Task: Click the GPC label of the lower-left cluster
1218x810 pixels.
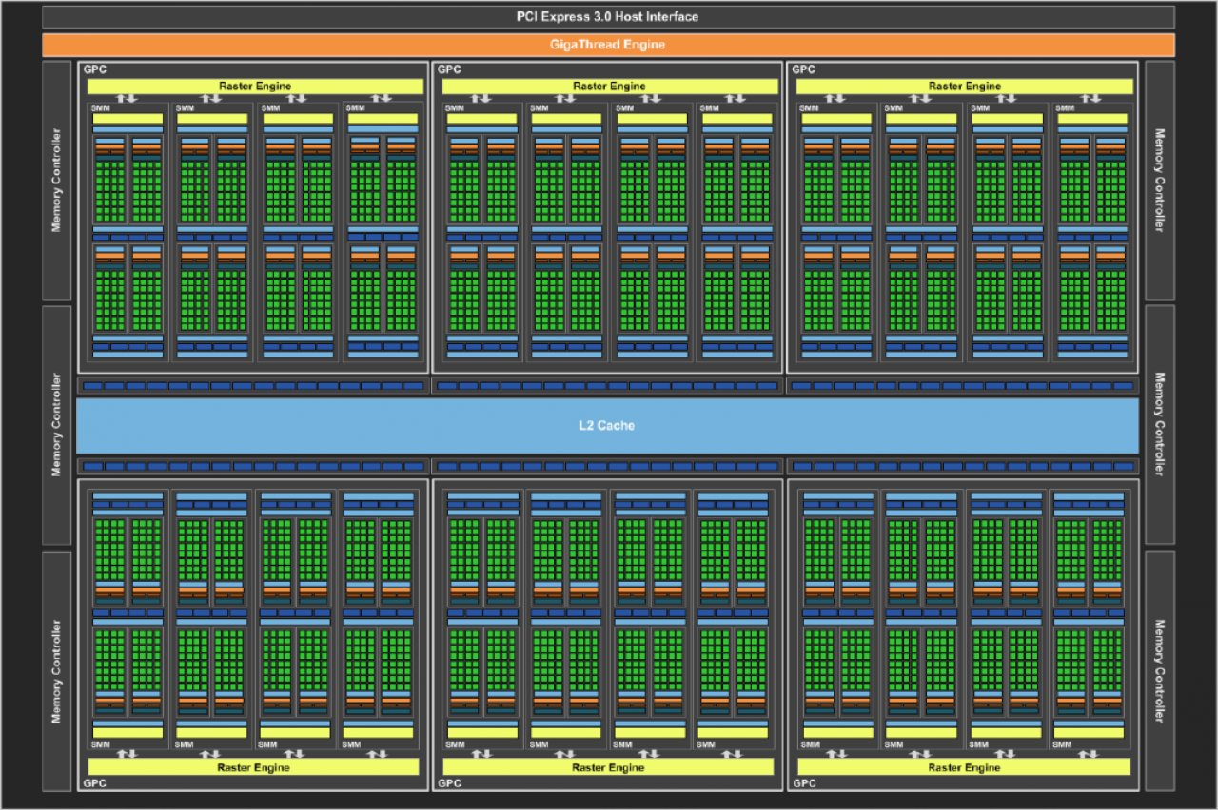Action: 94,784
